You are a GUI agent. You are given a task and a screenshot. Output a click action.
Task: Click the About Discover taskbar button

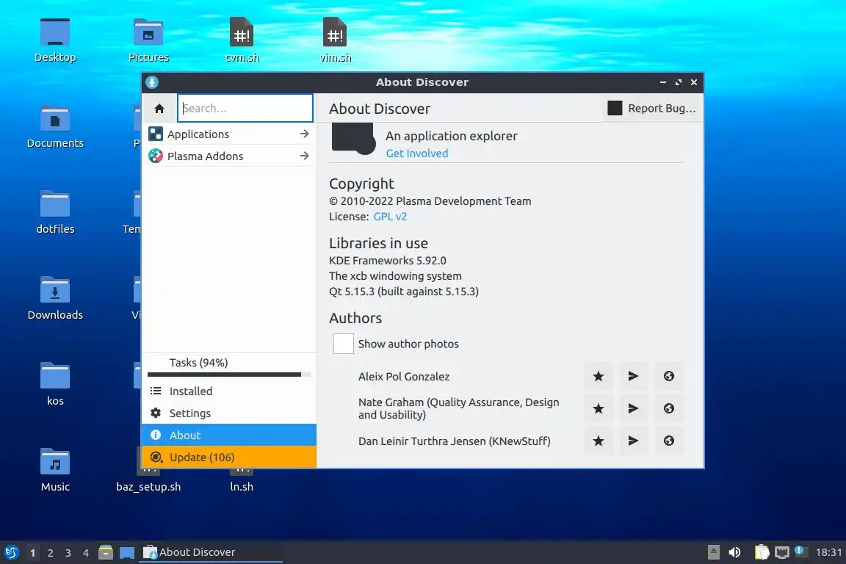tap(211, 552)
